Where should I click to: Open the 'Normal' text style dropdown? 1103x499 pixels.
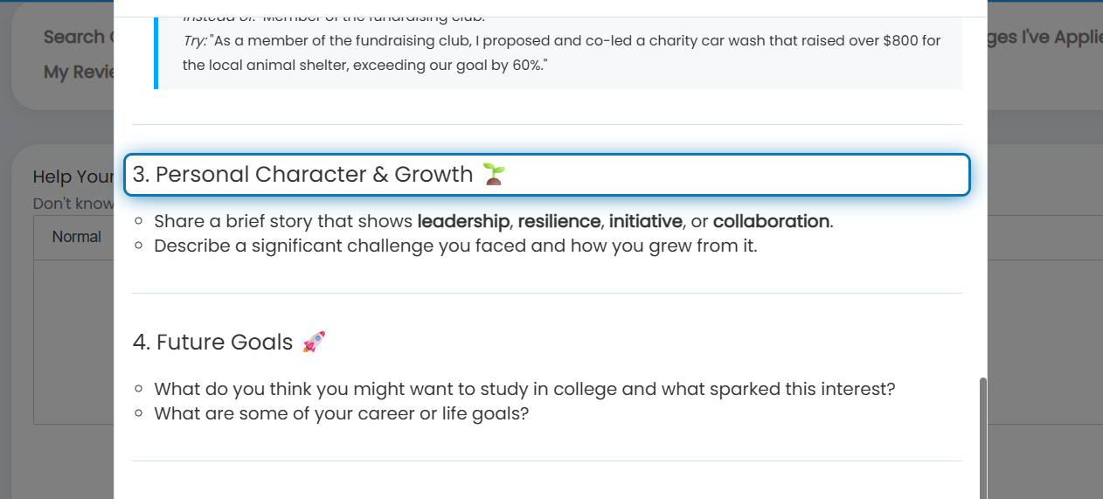click(x=77, y=237)
